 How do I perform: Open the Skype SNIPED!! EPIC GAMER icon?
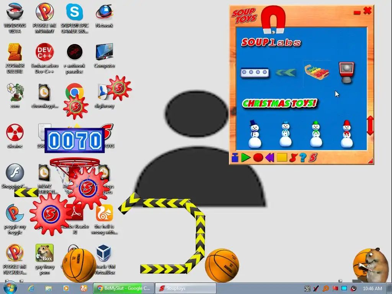click(x=75, y=18)
